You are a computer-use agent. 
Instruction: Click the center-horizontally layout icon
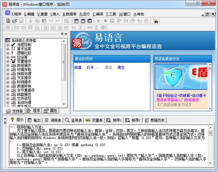pyautogui.click(x=46, y=28)
